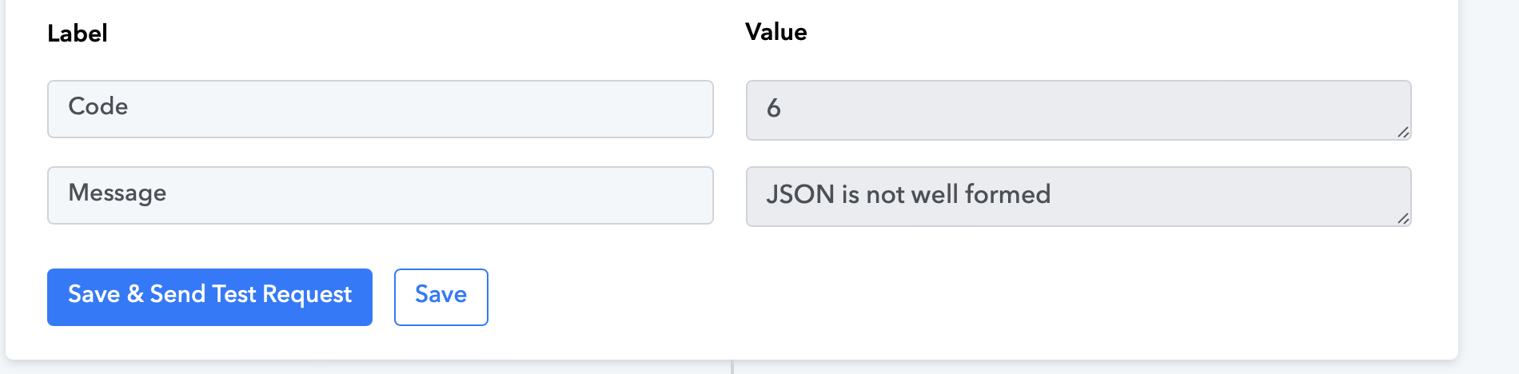Focus the Message label input field

(381, 195)
